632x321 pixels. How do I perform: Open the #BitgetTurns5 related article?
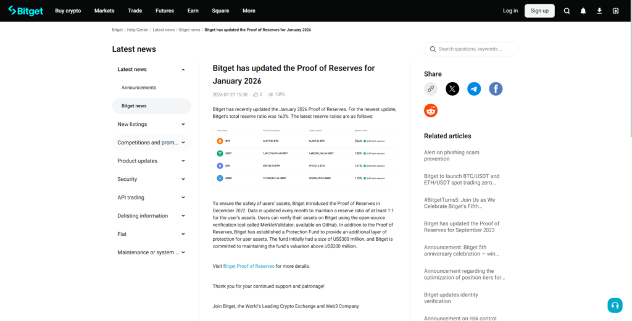pos(459,203)
